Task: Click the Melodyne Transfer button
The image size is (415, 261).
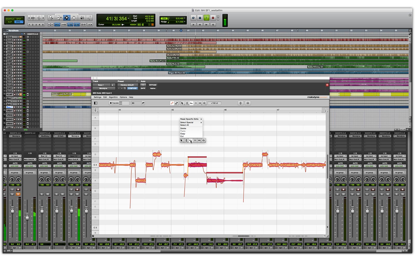Action: [x=114, y=103]
